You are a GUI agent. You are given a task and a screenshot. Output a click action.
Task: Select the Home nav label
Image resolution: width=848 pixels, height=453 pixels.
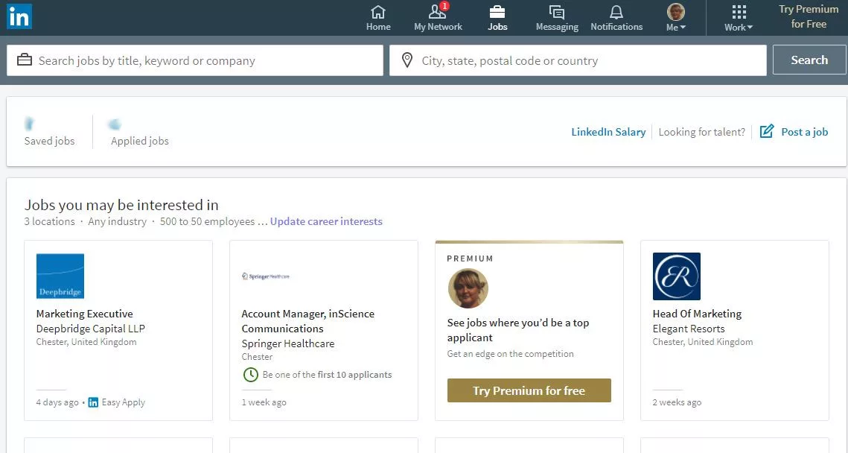tap(378, 27)
